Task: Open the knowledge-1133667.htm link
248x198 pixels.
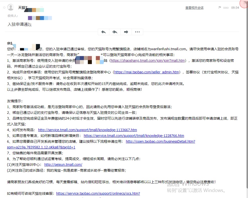Action: point(88,130)
